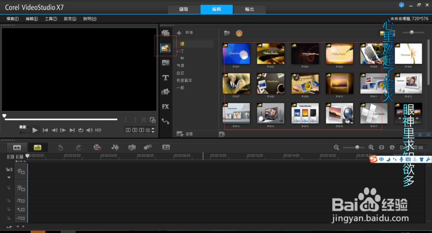Viewport: 432px width, 233px height.
Task: Select the 快速範本 category
Action: coord(184,80)
